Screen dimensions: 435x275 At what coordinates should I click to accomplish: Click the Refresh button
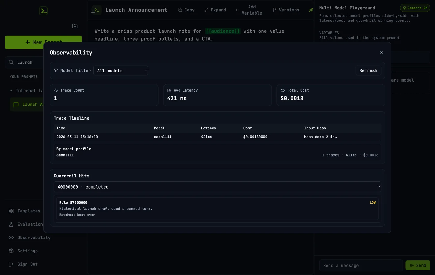pyautogui.click(x=368, y=70)
